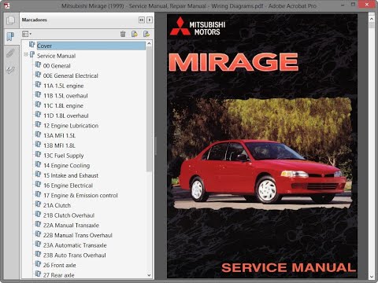Click bookmark icon beside 00 General
Viewport: 378px width, 283px height.
(38, 64)
